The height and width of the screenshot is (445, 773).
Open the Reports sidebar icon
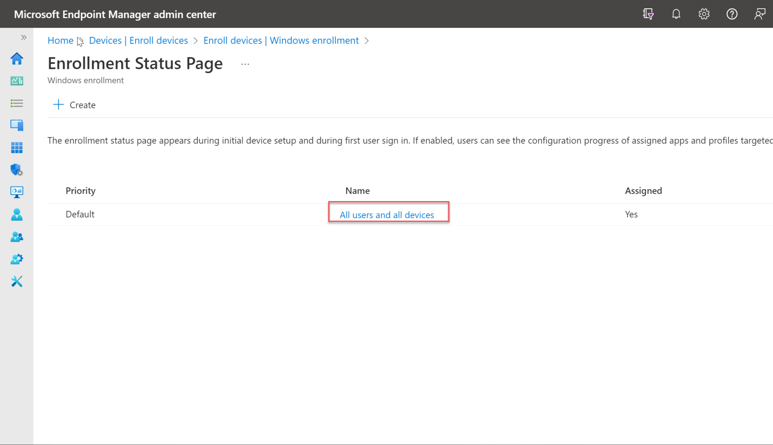[17, 192]
